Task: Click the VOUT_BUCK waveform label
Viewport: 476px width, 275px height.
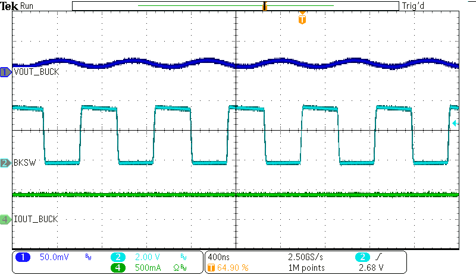Action: coord(36,72)
